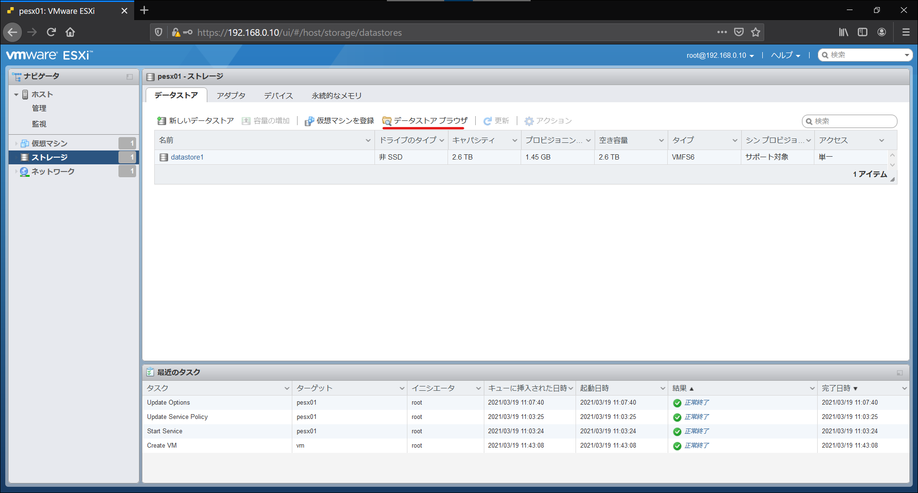Switch to the デバイス tab
This screenshot has width=918, height=493.
point(278,96)
